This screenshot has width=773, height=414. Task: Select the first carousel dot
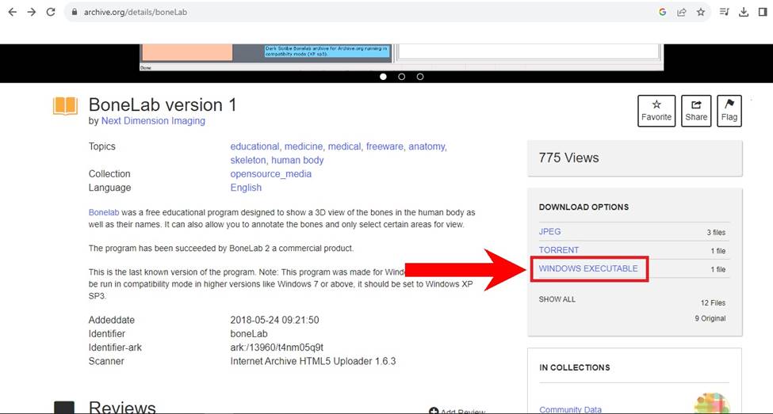pyautogui.click(x=383, y=77)
